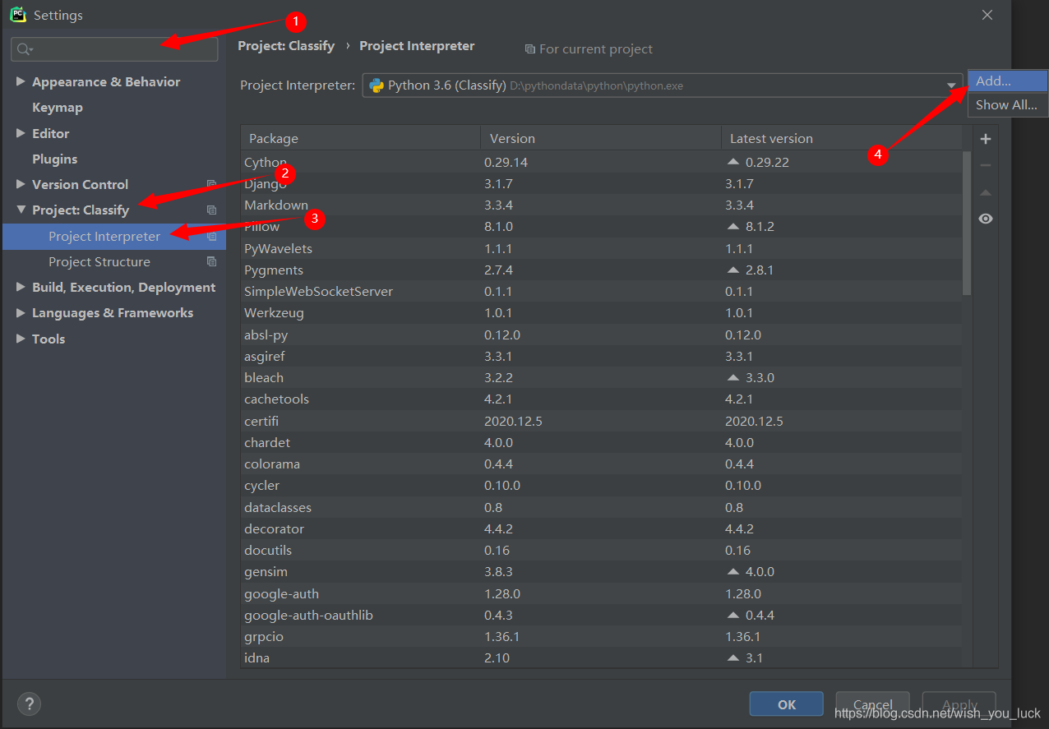Click the Apply button
This screenshot has height=729, width=1049.
(x=959, y=704)
